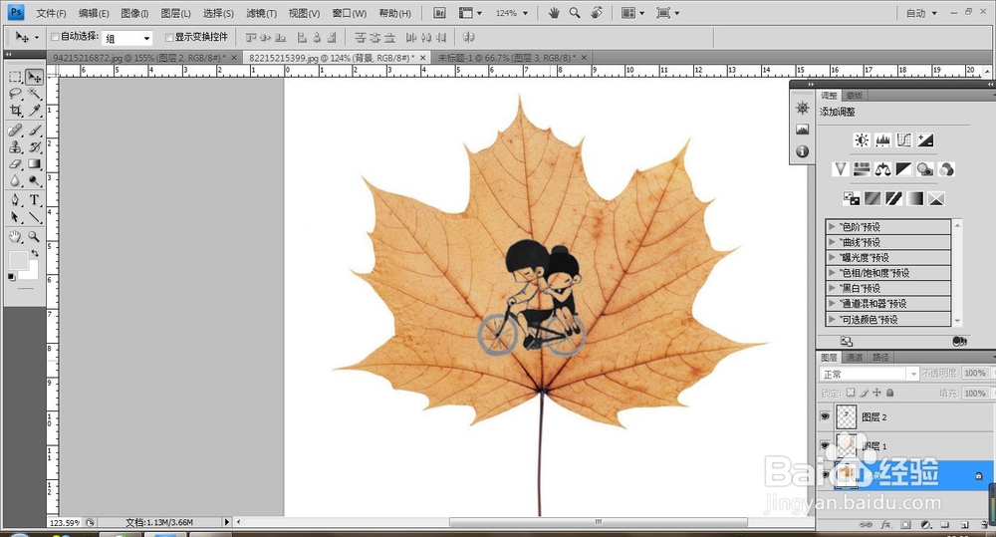Select the Pen tool
Viewport: 996px width, 537px height.
[x=15, y=200]
